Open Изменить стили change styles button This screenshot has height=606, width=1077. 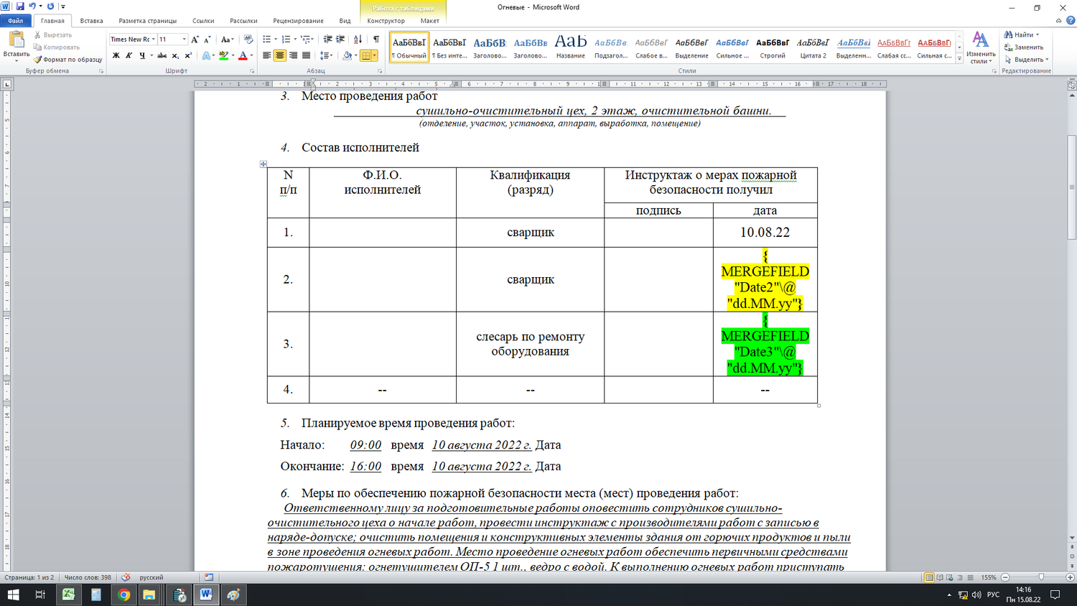981,47
